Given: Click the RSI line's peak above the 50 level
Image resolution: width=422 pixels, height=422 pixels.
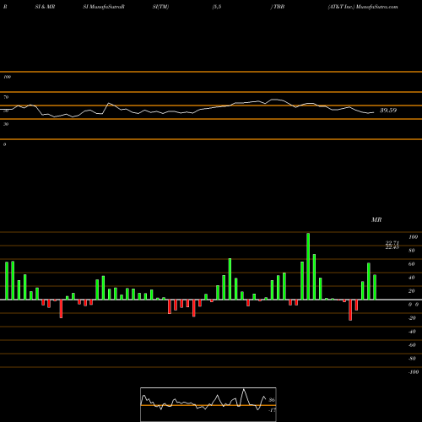Looking at the screenshot, I should coord(274,100).
